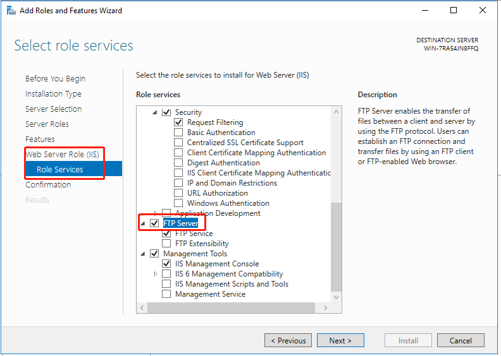
Task: Check Management Service box
Action: 166,294
